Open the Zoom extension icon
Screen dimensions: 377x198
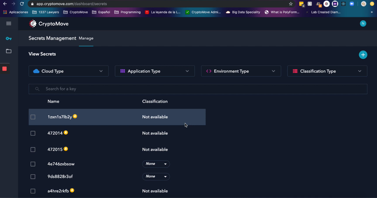coord(352,4)
